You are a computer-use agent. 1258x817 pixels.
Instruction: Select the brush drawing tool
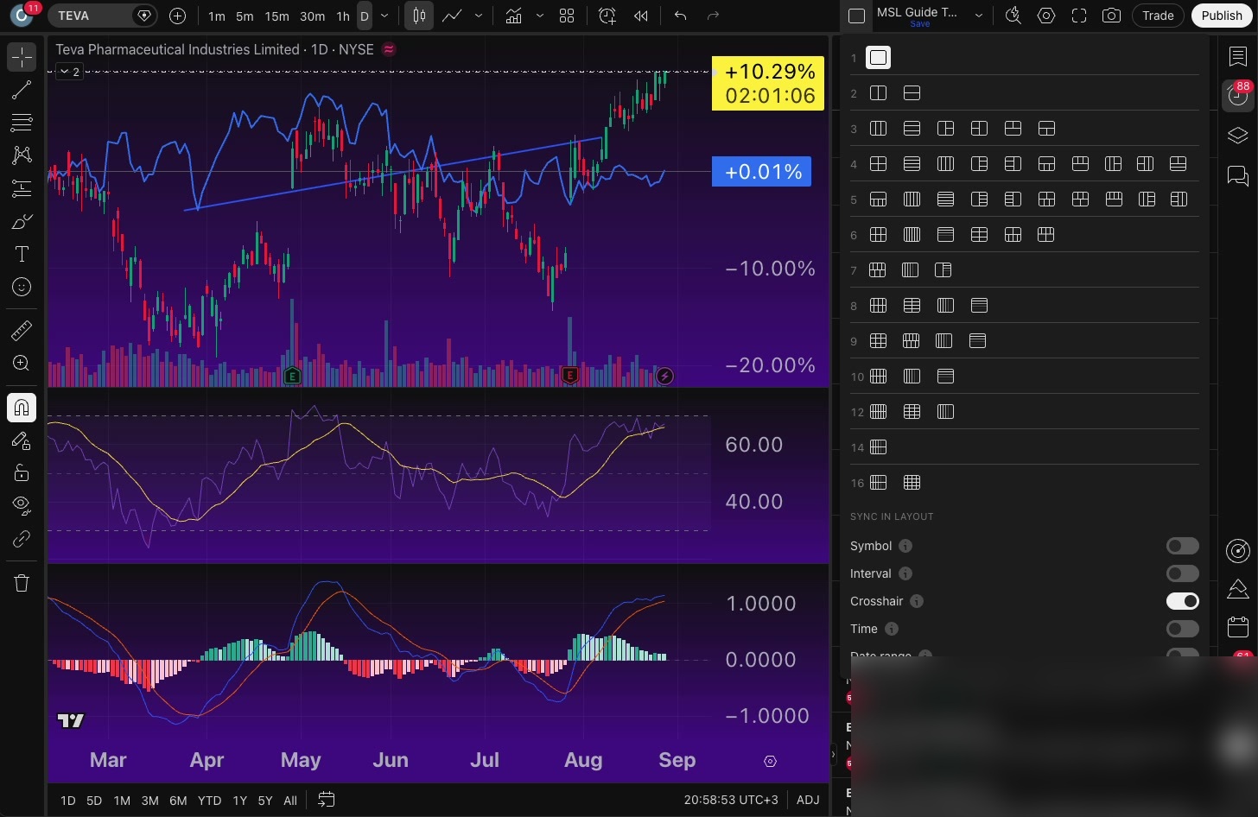click(22, 221)
